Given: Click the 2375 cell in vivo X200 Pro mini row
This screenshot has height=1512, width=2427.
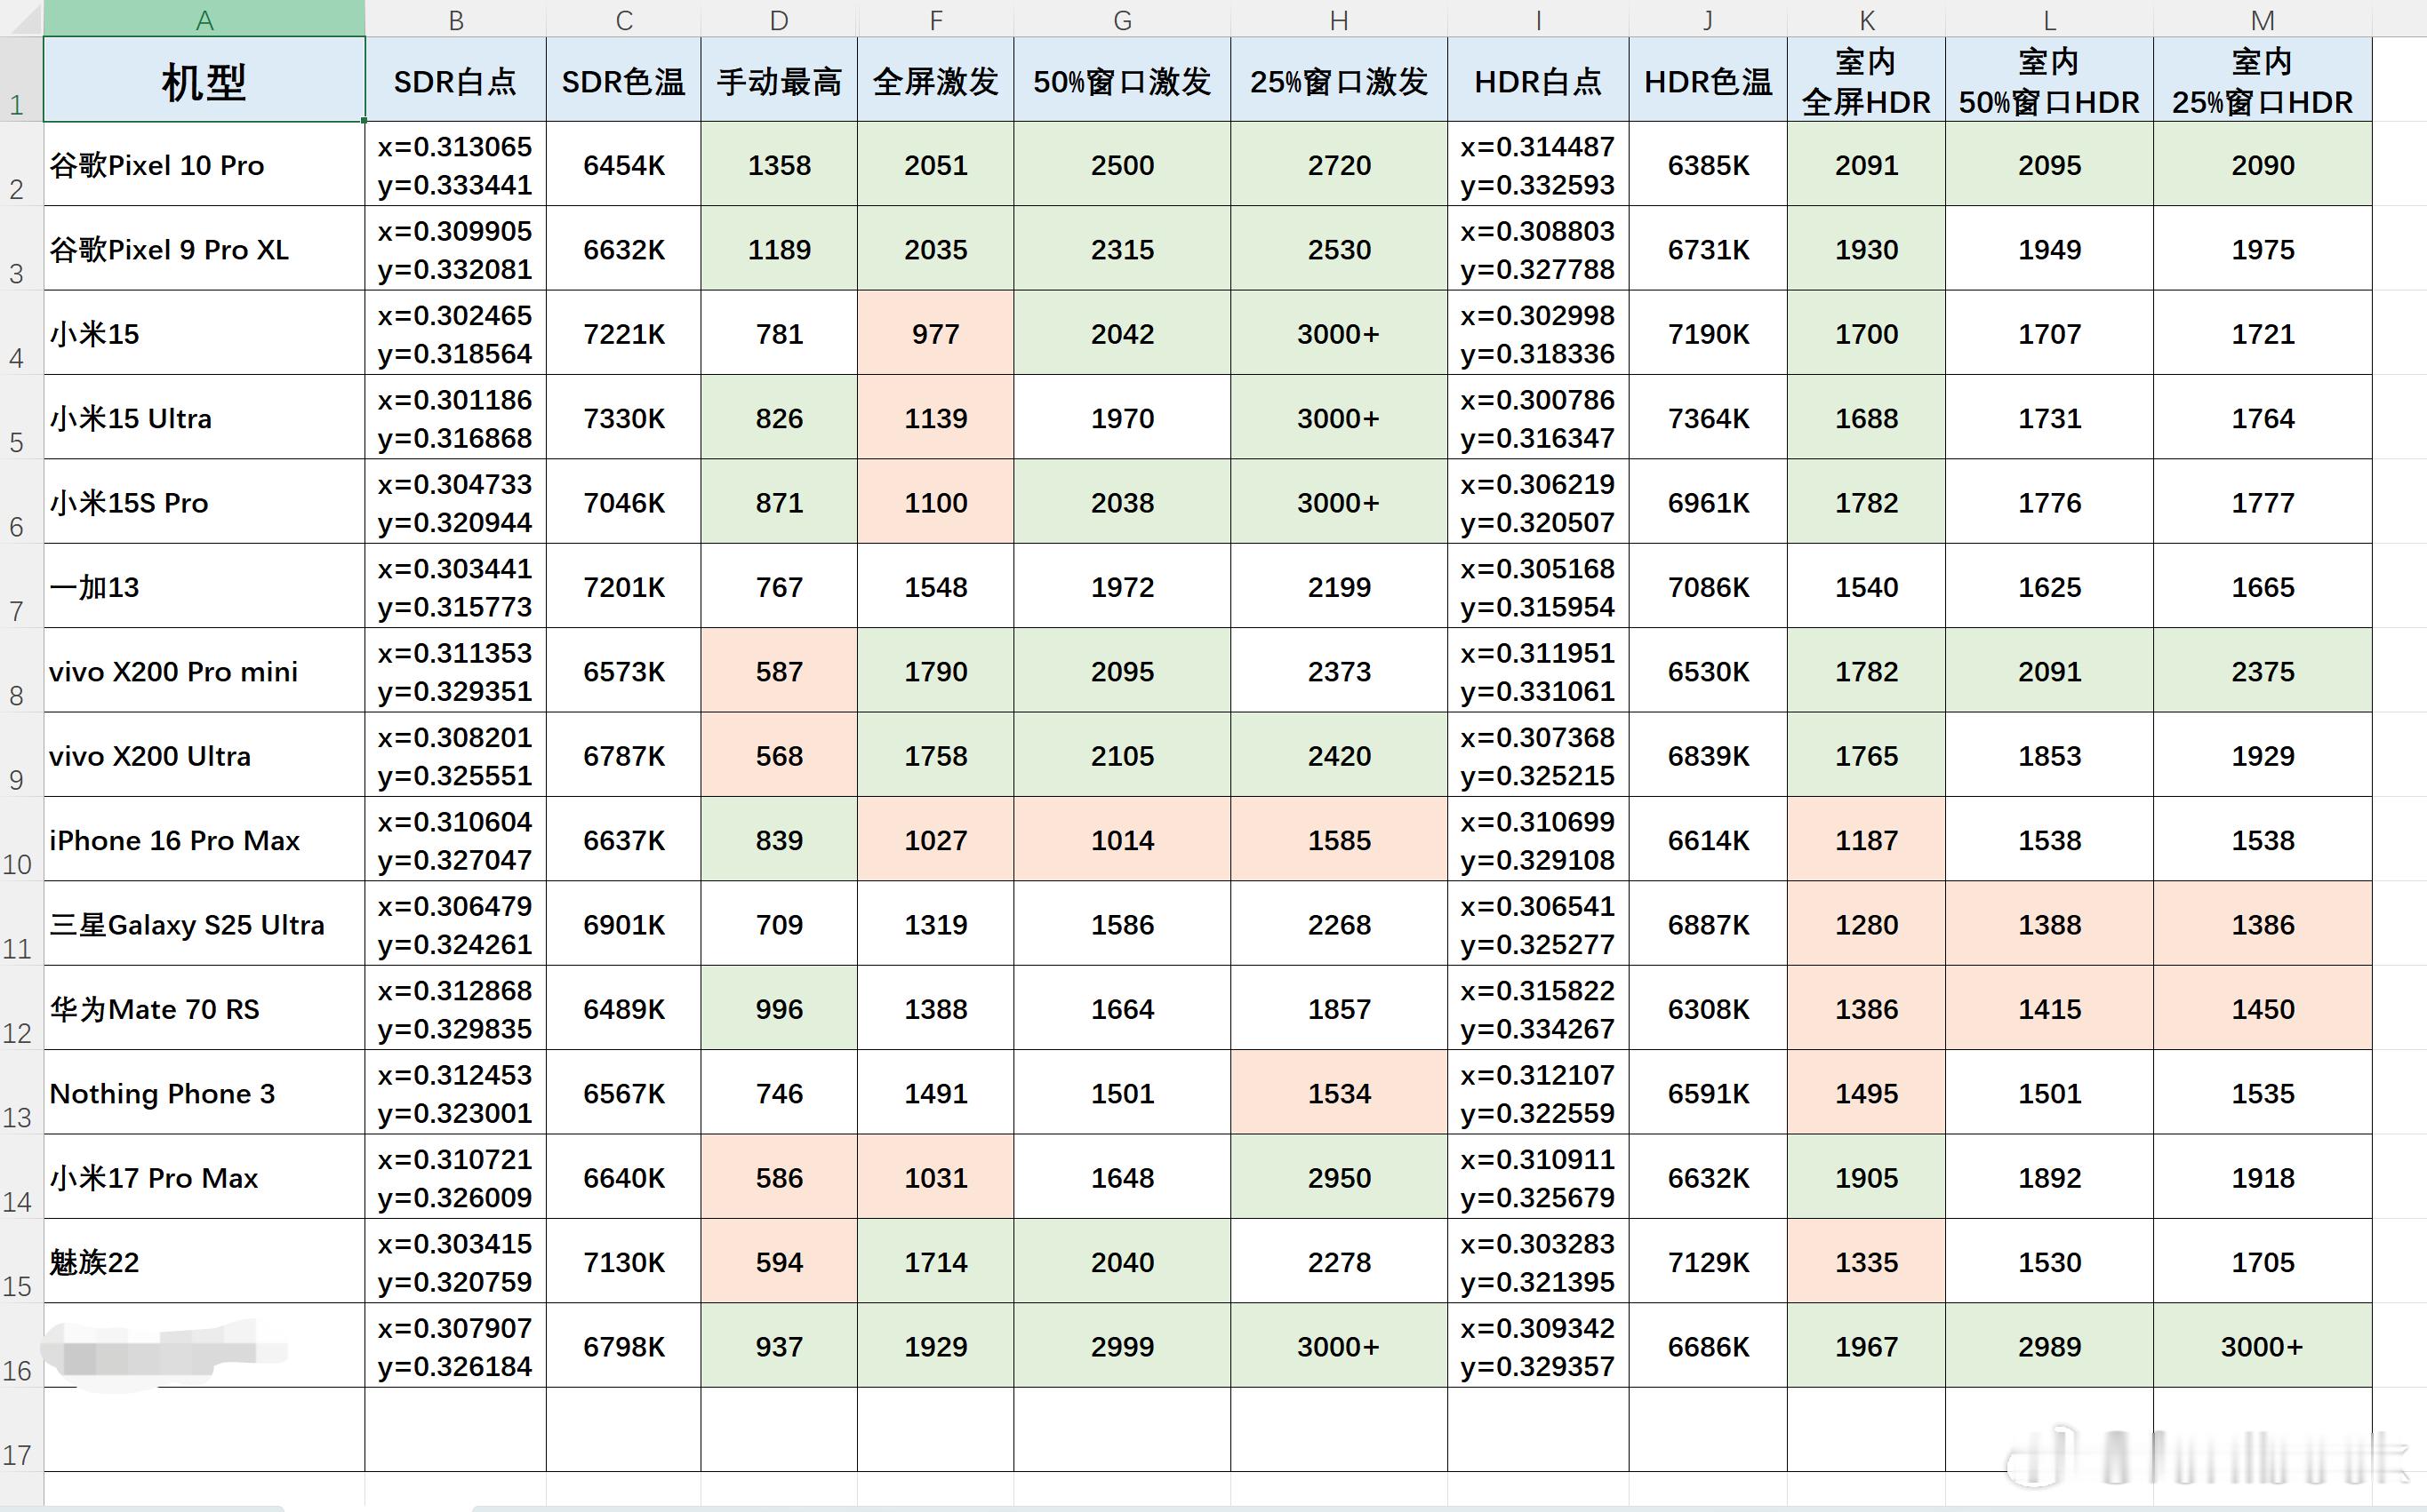Looking at the screenshot, I should pyautogui.click(x=2262, y=671).
